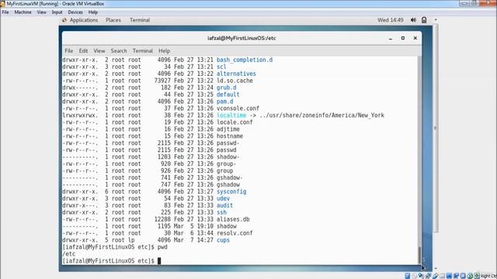This screenshot has width=497, height=279.
Task: Click the VirtualBox guest display vertical scrollbar
Action: [x=436, y=128]
